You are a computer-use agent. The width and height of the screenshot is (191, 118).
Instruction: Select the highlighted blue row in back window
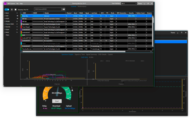tap(171, 42)
